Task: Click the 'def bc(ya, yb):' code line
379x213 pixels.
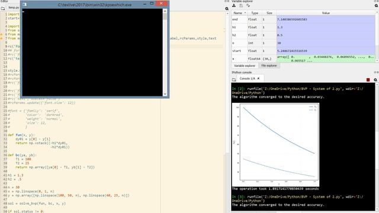Action: click(x=22, y=155)
